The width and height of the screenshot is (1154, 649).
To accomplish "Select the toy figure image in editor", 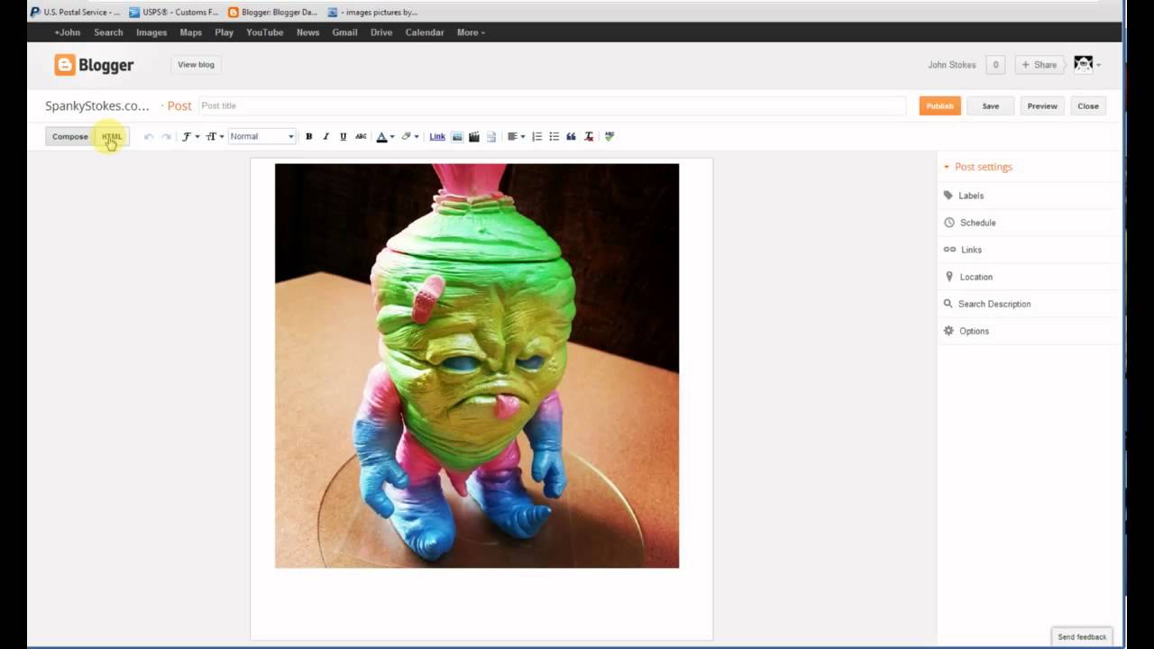I will [477, 366].
